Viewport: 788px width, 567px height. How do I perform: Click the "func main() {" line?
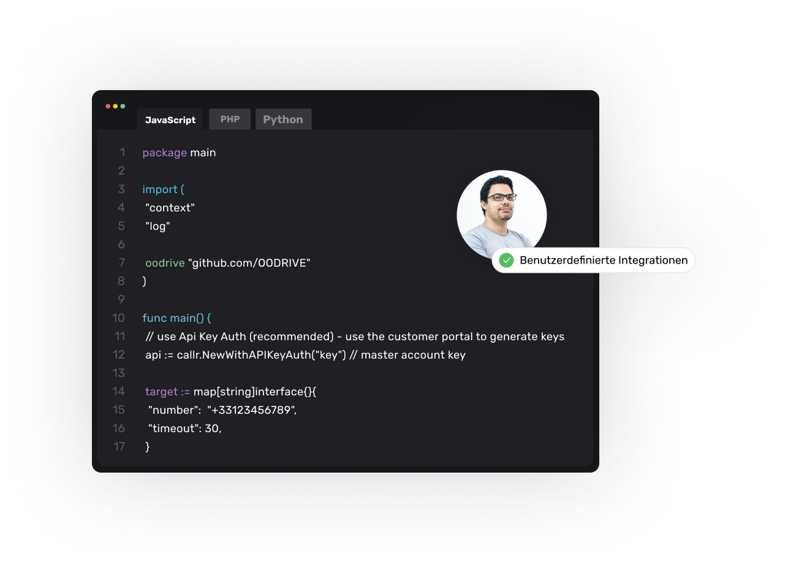[x=176, y=318]
